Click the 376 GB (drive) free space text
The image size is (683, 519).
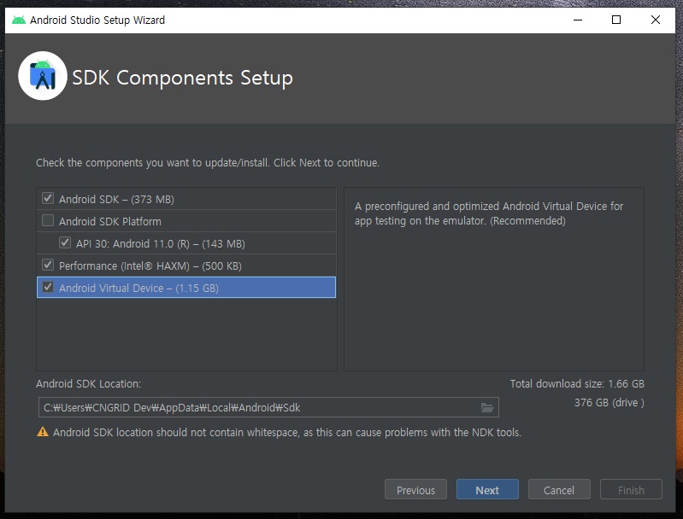609,403
